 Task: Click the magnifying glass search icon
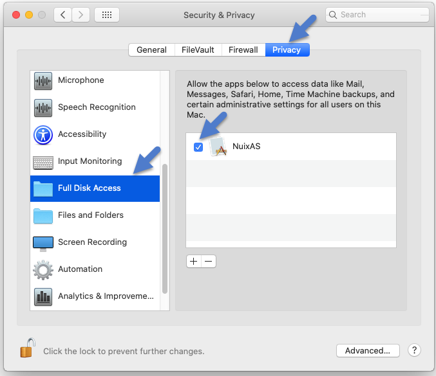tap(332, 15)
